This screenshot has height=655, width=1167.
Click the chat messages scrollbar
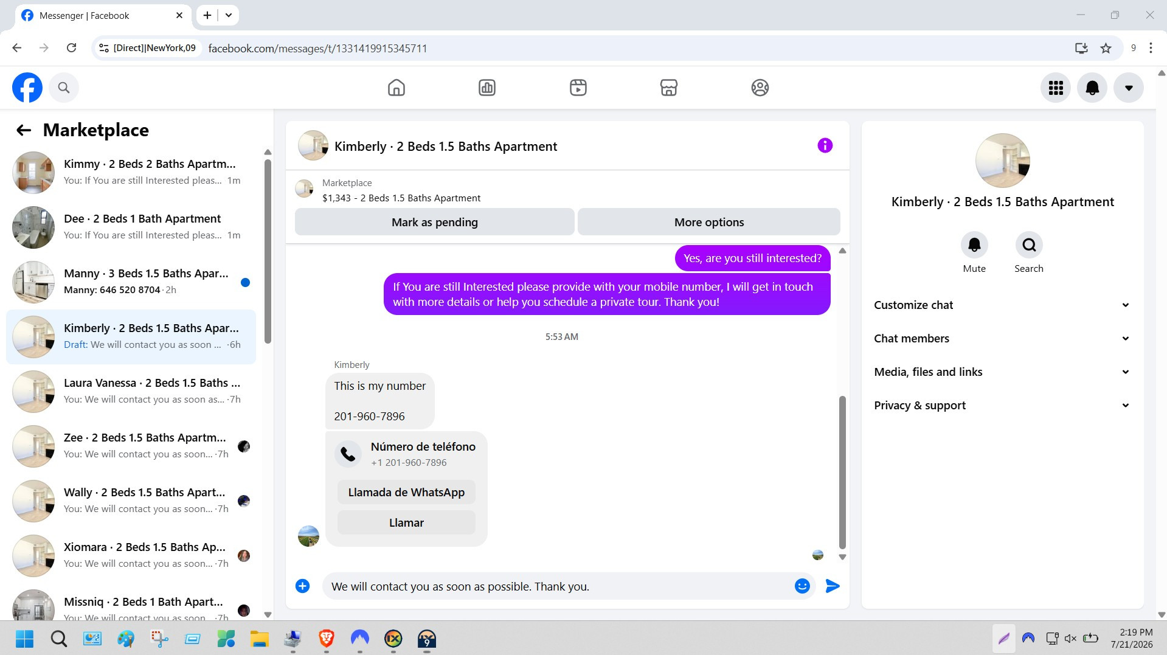842,472
